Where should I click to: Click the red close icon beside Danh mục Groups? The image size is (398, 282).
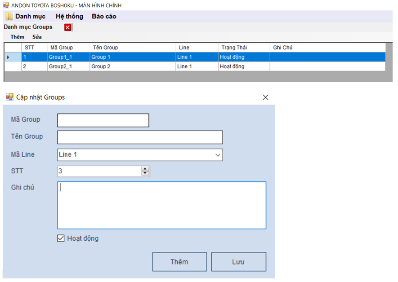(67, 27)
